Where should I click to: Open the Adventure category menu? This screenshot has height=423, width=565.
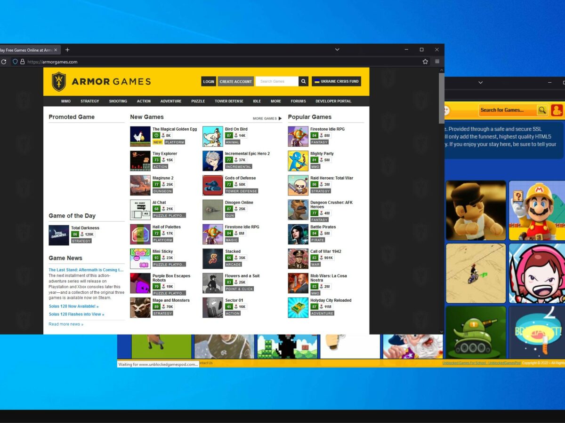click(x=171, y=101)
